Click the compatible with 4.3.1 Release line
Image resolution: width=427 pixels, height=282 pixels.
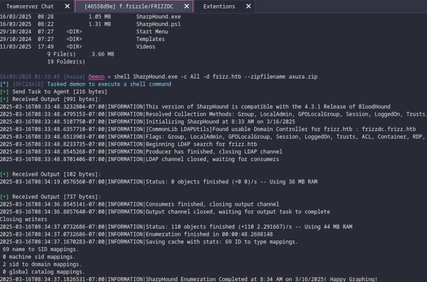pos(195,107)
